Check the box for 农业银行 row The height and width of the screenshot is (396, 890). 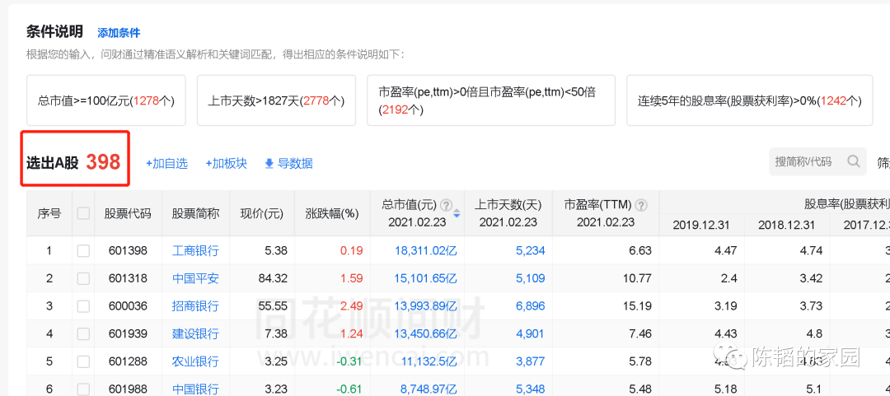[83, 361]
